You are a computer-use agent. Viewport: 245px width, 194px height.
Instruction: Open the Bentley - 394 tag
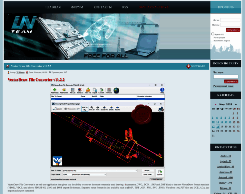point(225,183)
